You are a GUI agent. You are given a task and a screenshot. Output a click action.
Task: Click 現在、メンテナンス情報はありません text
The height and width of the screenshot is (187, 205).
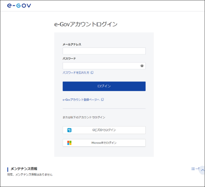tap(30, 175)
